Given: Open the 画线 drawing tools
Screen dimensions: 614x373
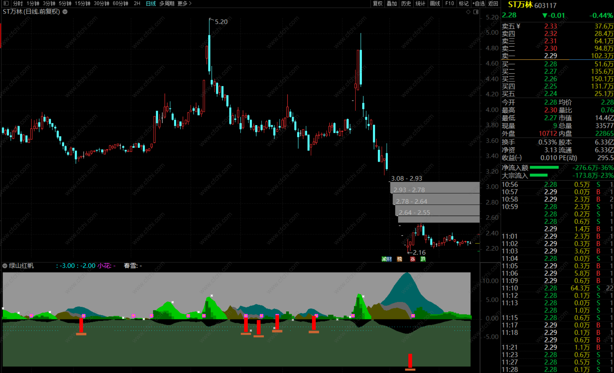Looking at the screenshot, I should click(435, 4).
